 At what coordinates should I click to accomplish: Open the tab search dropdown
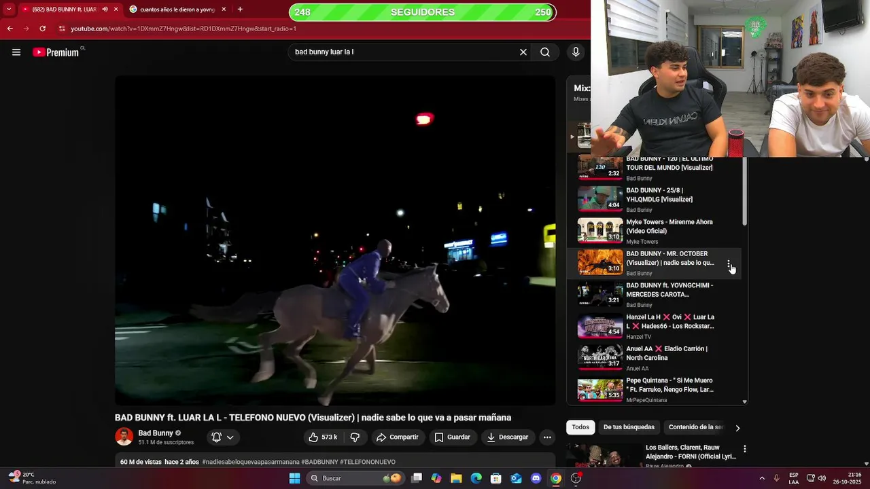point(9,10)
